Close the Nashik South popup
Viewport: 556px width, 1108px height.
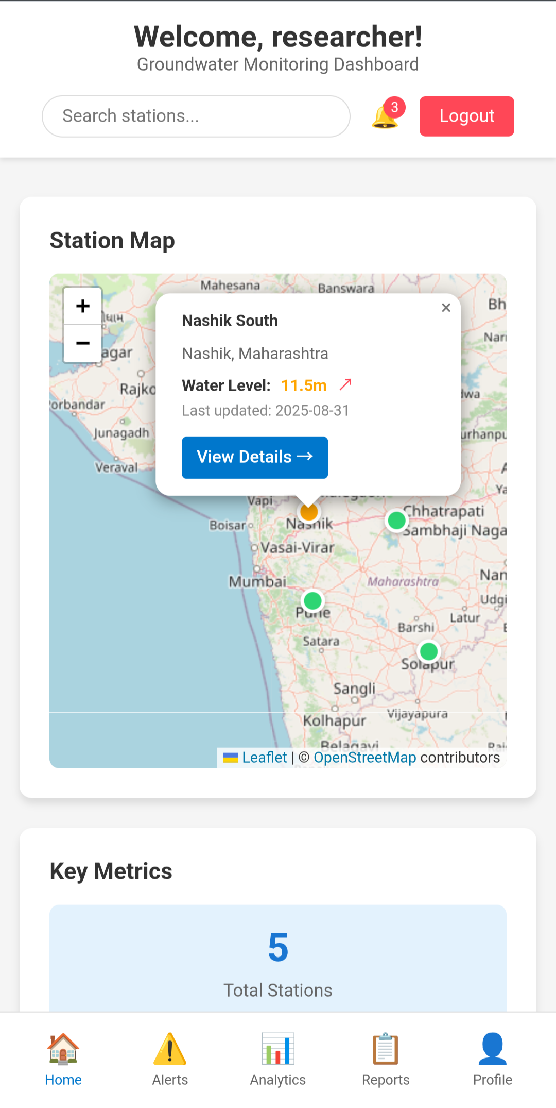point(446,308)
